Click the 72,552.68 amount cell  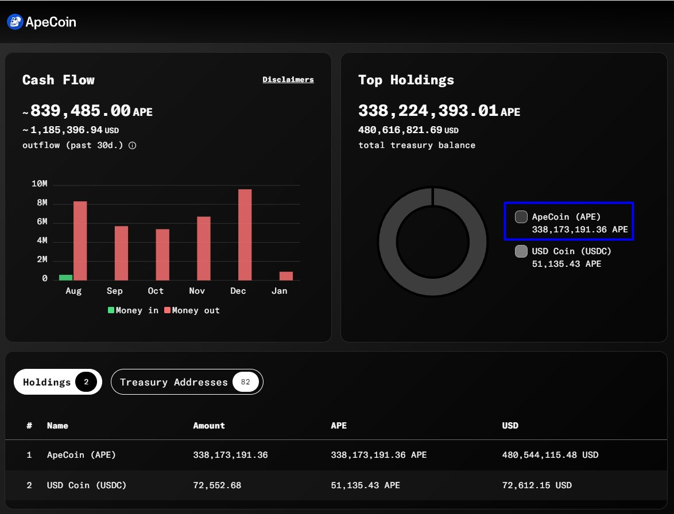point(217,485)
